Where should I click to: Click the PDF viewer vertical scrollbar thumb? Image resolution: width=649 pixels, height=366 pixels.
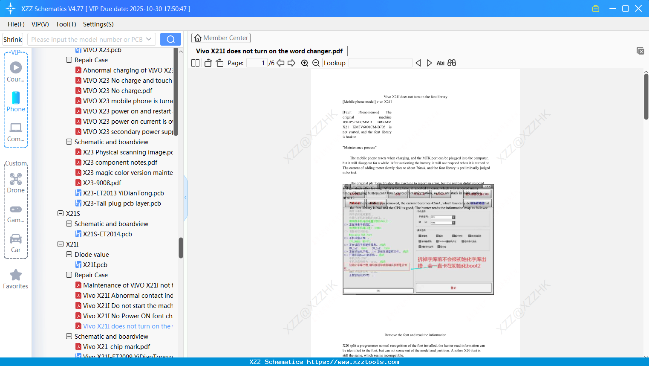tap(646, 97)
